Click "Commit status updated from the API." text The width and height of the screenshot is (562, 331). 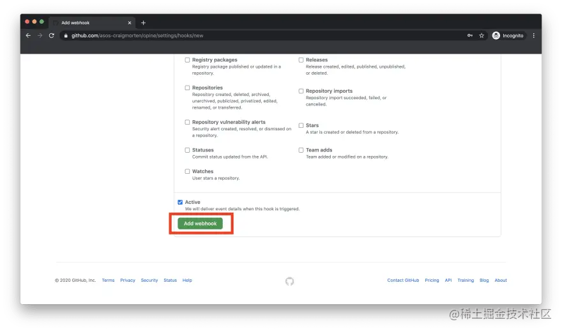230,157
